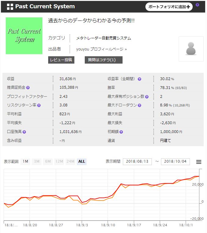This screenshot has width=207, height=233.
Task: Click the green Past Current System thumbnail
Action: coord(24,36)
